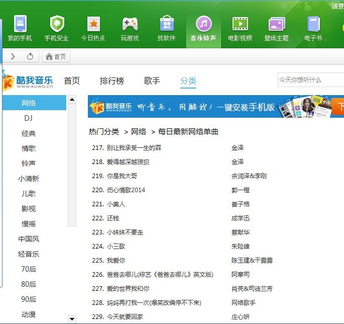
Task: Click the 热门分类 breadcrumb link
Action: pos(104,132)
